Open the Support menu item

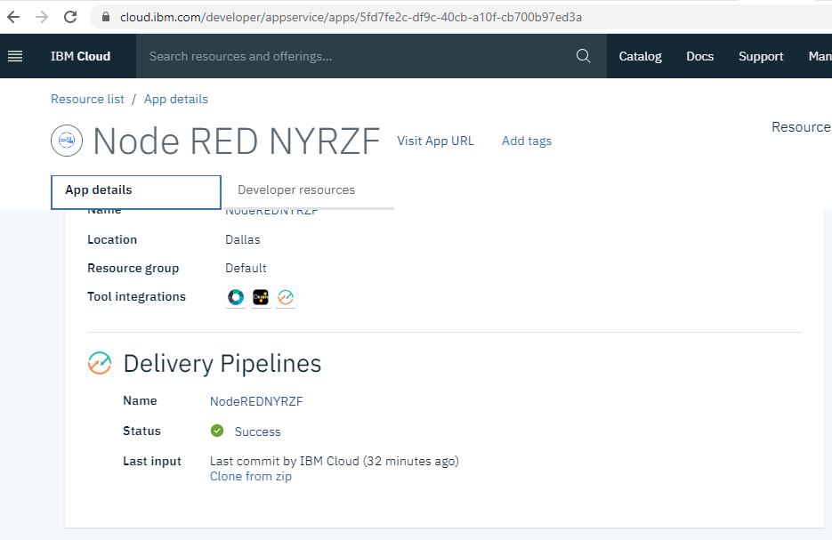[761, 56]
